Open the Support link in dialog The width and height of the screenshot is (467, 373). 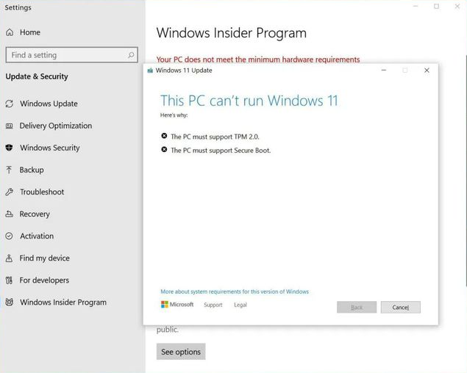point(213,305)
